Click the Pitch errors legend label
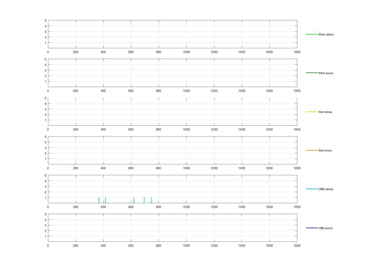The height and width of the screenshot is (272, 369). click(x=326, y=73)
